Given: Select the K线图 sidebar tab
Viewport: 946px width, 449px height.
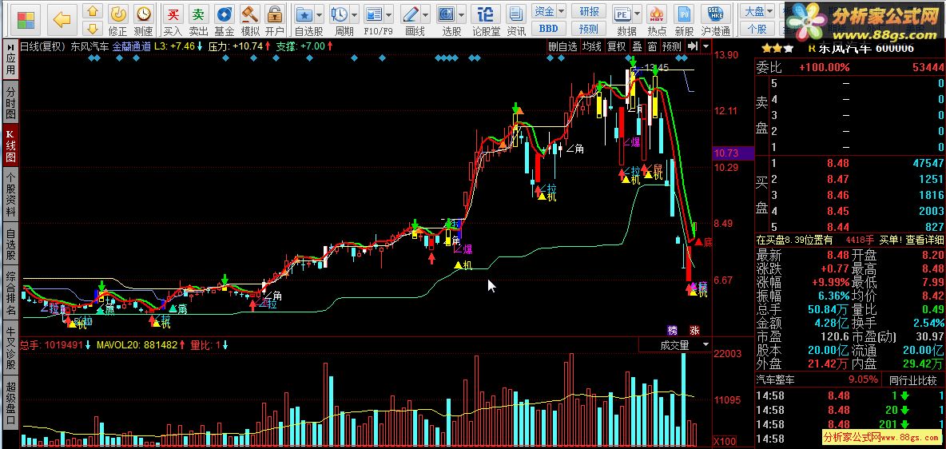Looking at the screenshot, I should (x=10, y=145).
